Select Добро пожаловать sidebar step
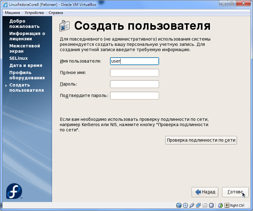253x211 pixels. [24, 24]
